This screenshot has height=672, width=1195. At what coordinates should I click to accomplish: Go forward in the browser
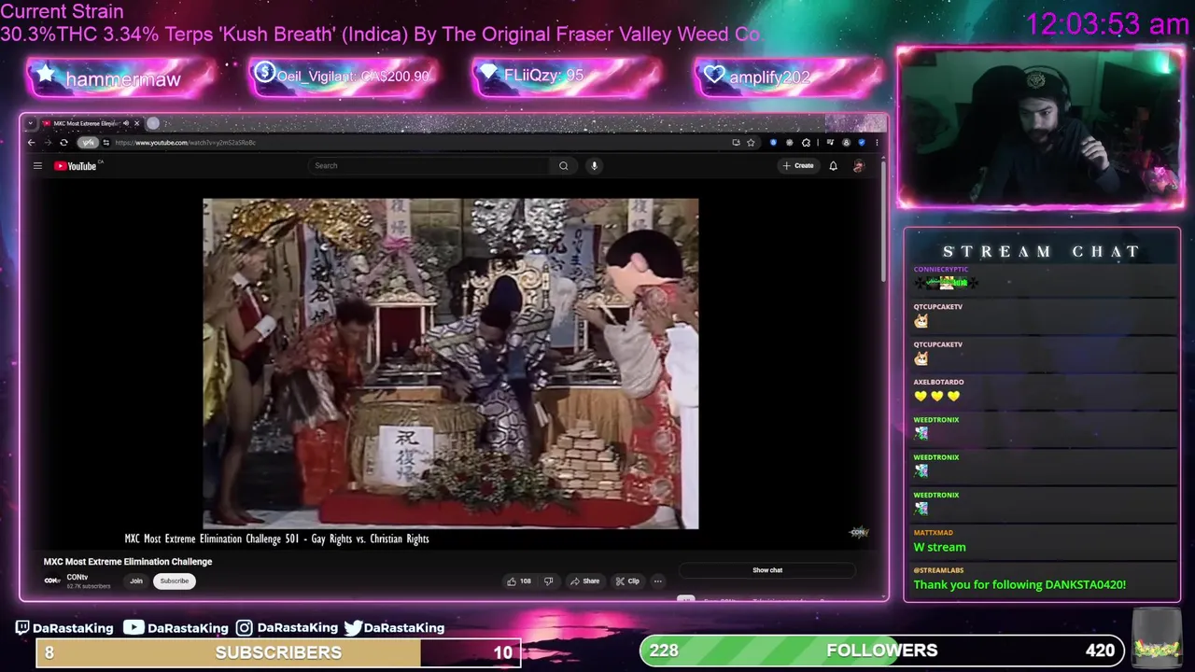point(47,143)
